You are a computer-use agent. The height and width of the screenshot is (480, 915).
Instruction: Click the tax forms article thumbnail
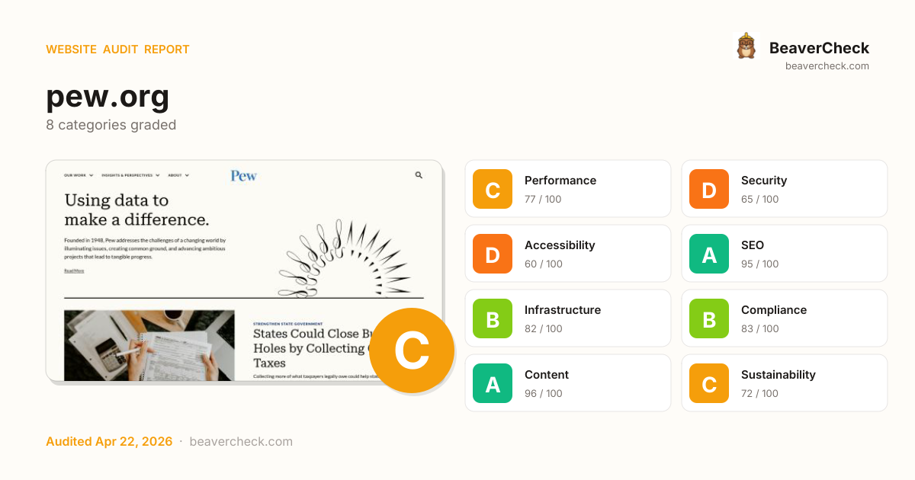(x=149, y=344)
